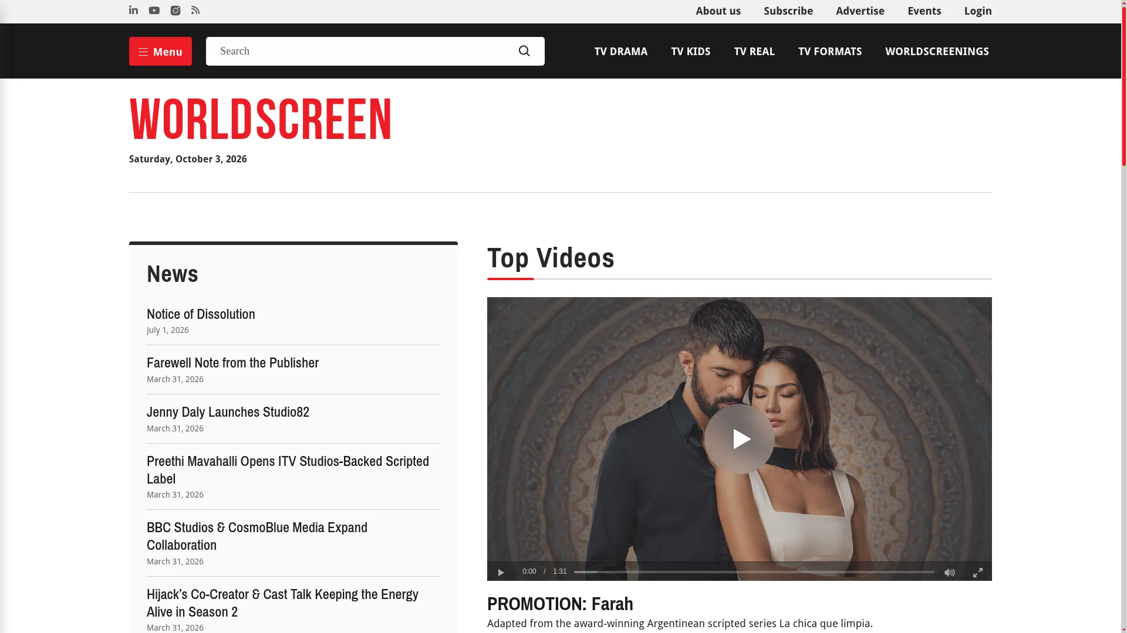Click the Login link
Viewport: 1127px width, 633px height.
977,11
